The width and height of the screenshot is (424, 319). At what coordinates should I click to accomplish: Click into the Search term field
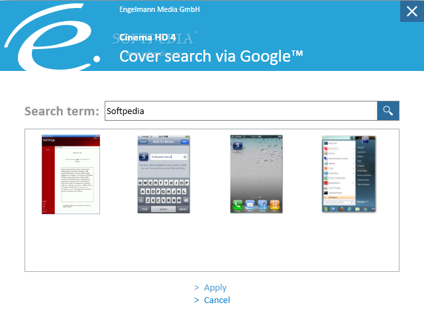(x=241, y=111)
